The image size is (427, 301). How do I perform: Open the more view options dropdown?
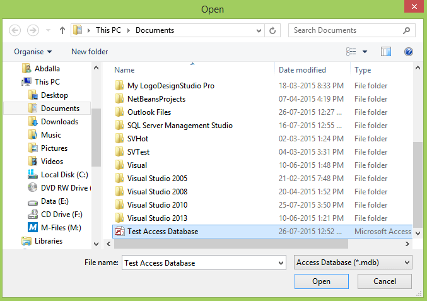coord(365,52)
